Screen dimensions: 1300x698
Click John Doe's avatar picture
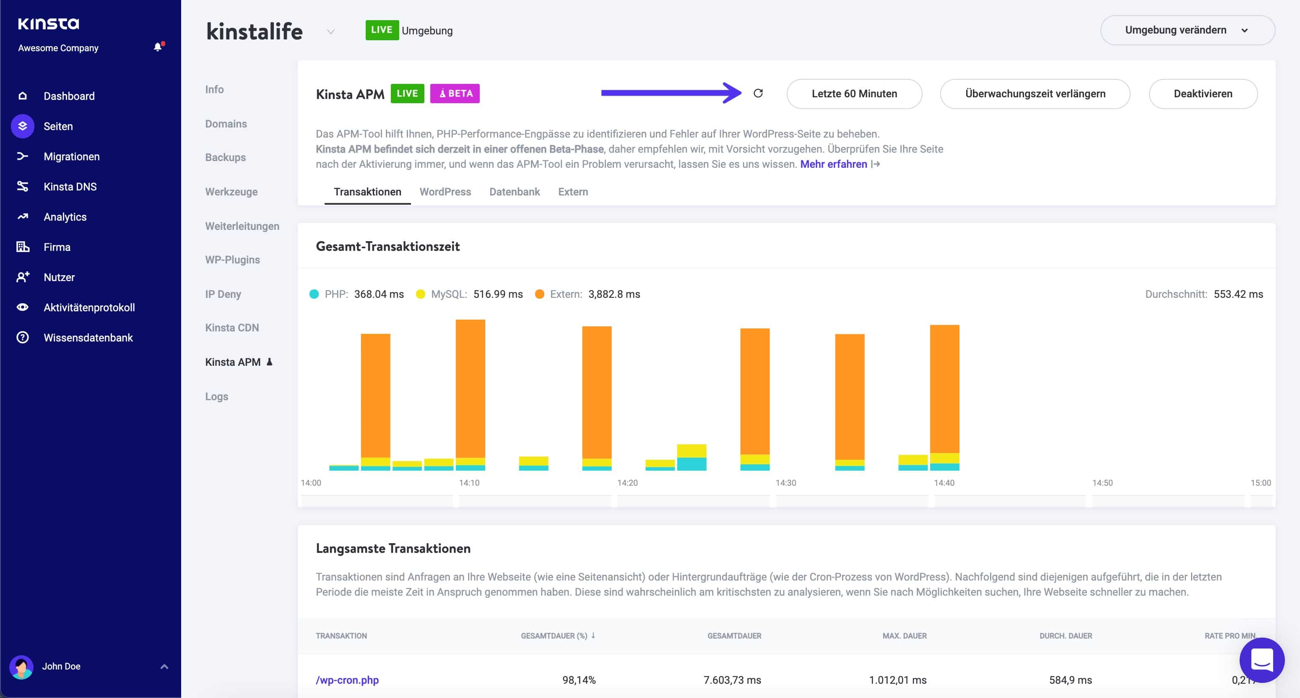click(x=21, y=667)
